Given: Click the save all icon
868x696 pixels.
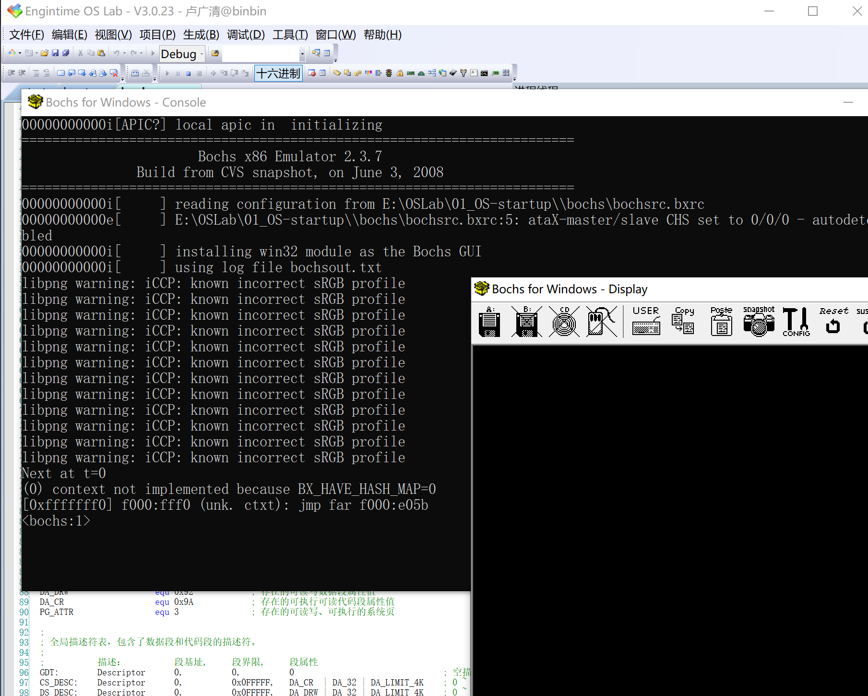Looking at the screenshot, I should pyautogui.click(x=66, y=53).
